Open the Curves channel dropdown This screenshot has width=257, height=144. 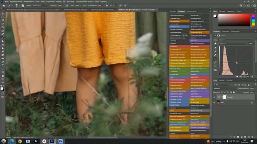[x=233, y=44]
